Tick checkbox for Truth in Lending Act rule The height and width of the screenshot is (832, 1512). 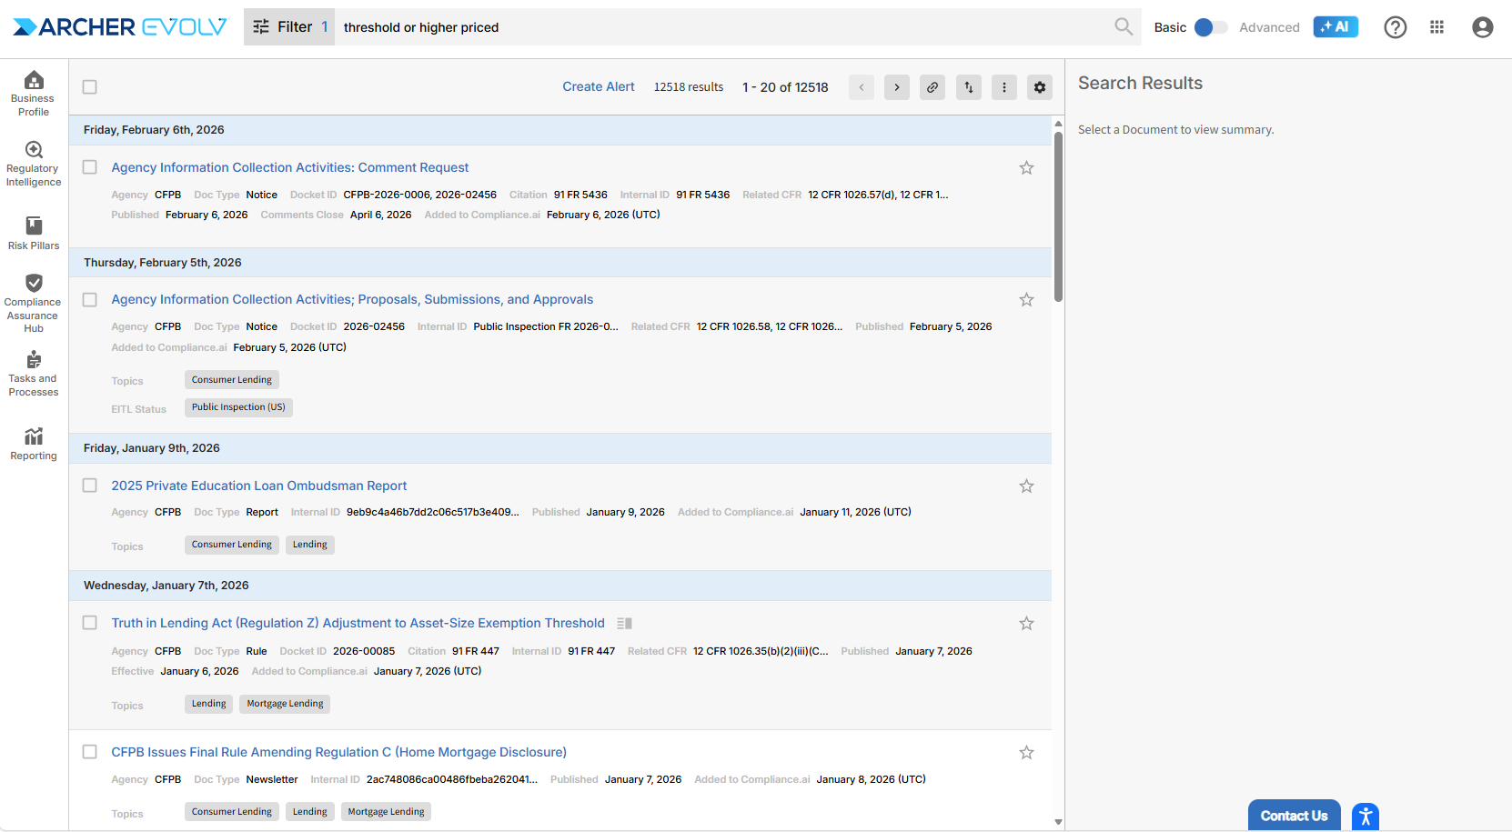click(90, 623)
